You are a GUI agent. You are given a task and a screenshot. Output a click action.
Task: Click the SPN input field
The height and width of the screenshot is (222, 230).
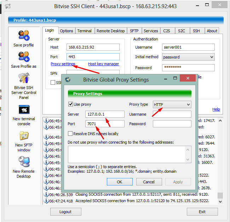[93, 72]
